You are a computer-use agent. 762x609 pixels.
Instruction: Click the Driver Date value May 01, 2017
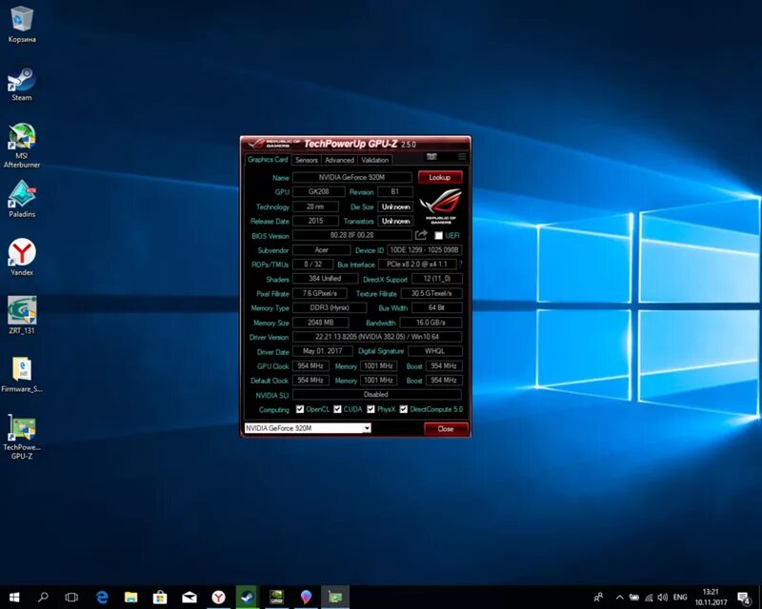[x=323, y=350]
